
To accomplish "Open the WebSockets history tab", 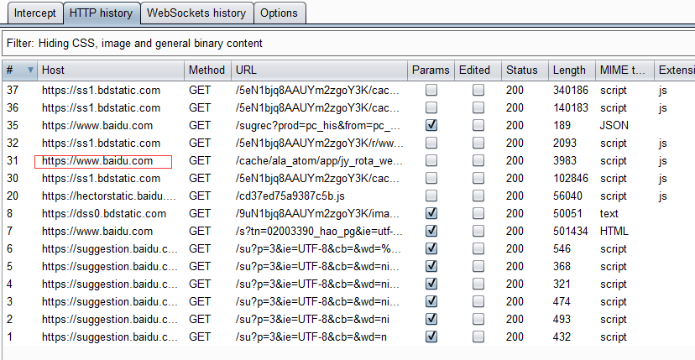I will click(196, 13).
